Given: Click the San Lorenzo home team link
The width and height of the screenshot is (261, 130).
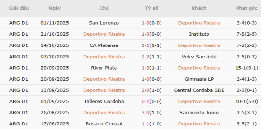Looking at the screenshot, I should [x=104, y=23].
